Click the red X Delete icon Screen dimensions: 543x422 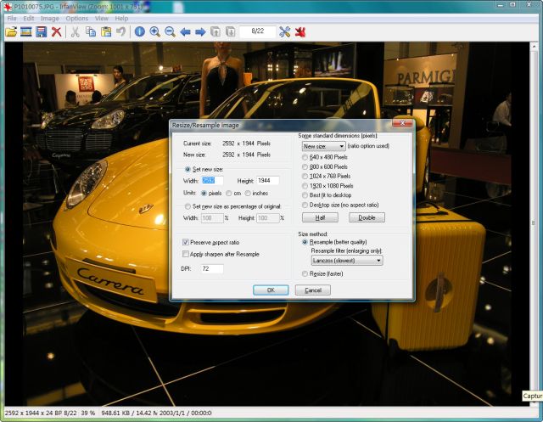[56, 32]
